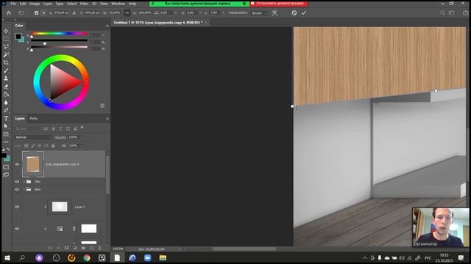Lock all attributes of the layer
The image size is (471, 264).
[53, 146]
